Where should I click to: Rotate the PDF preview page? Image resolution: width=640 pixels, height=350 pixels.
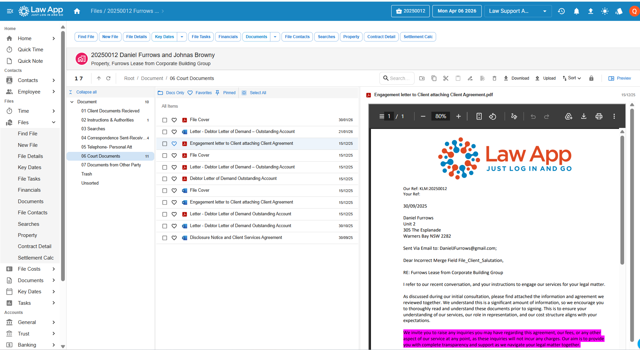pyautogui.click(x=492, y=116)
